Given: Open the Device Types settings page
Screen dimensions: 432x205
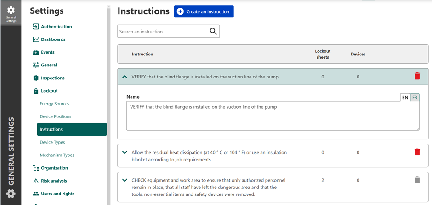Looking at the screenshot, I should point(52,142).
